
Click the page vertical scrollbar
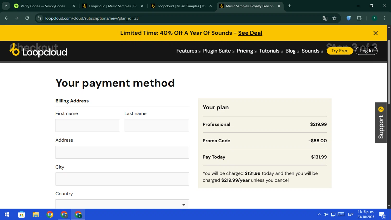(x=389, y=72)
